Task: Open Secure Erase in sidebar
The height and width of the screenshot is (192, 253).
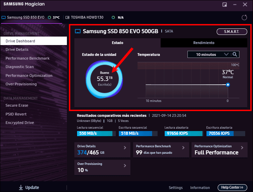Action: point(17,105)
